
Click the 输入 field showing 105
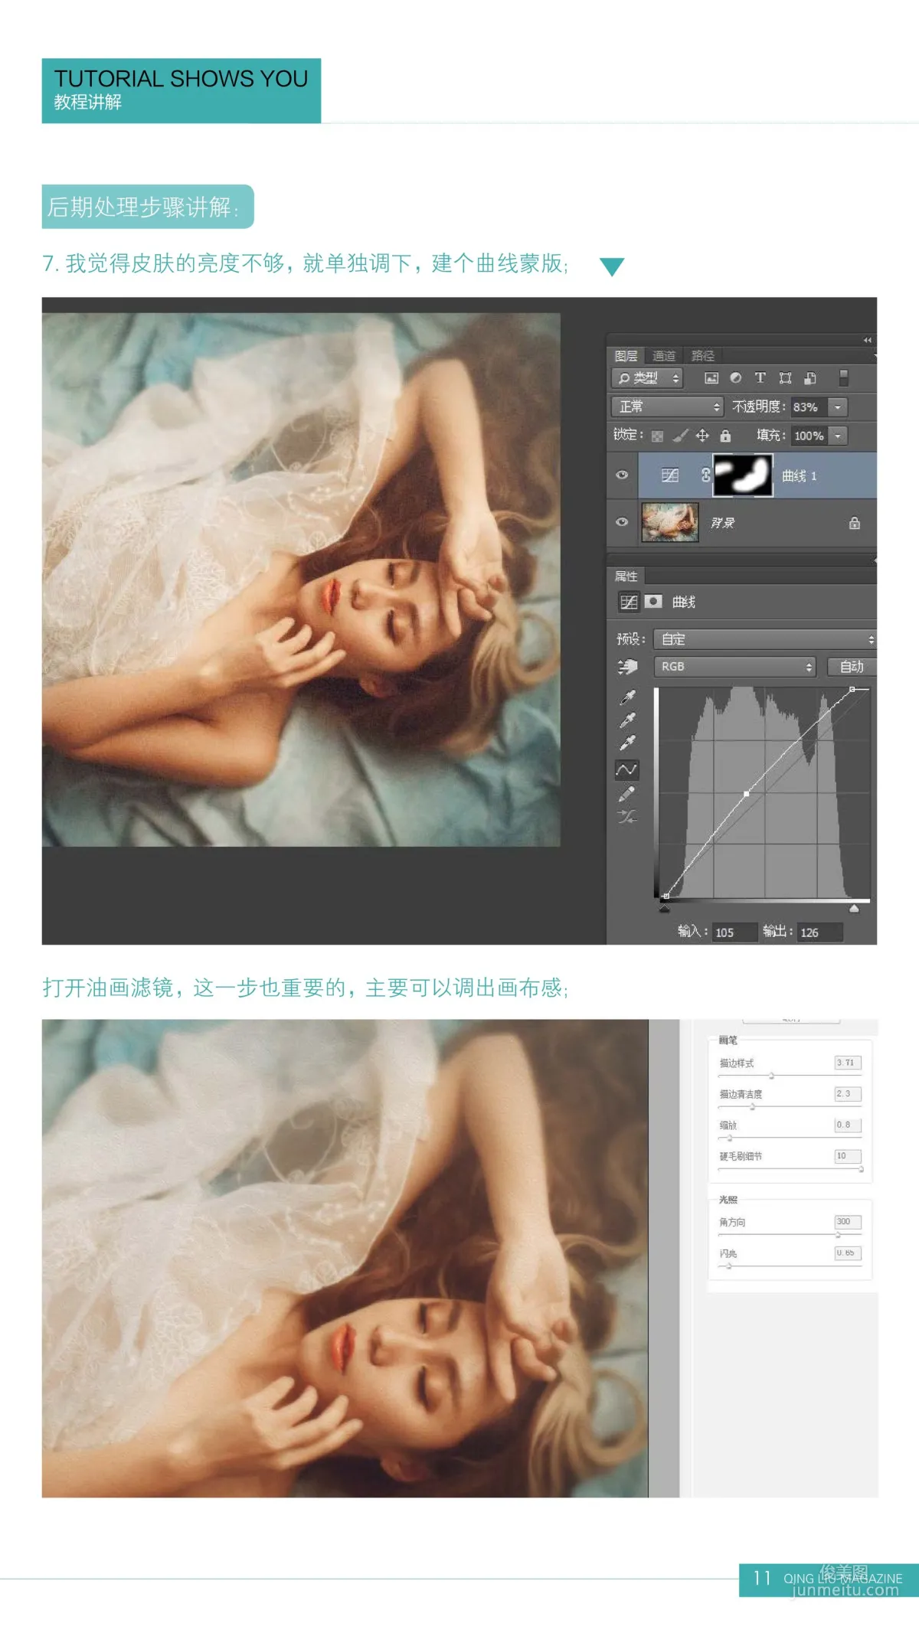(x=734, y=932)
